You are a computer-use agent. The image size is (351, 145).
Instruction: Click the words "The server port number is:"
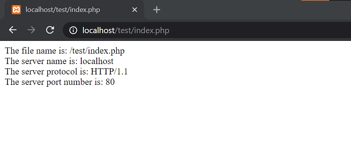[x=54, y=82]
